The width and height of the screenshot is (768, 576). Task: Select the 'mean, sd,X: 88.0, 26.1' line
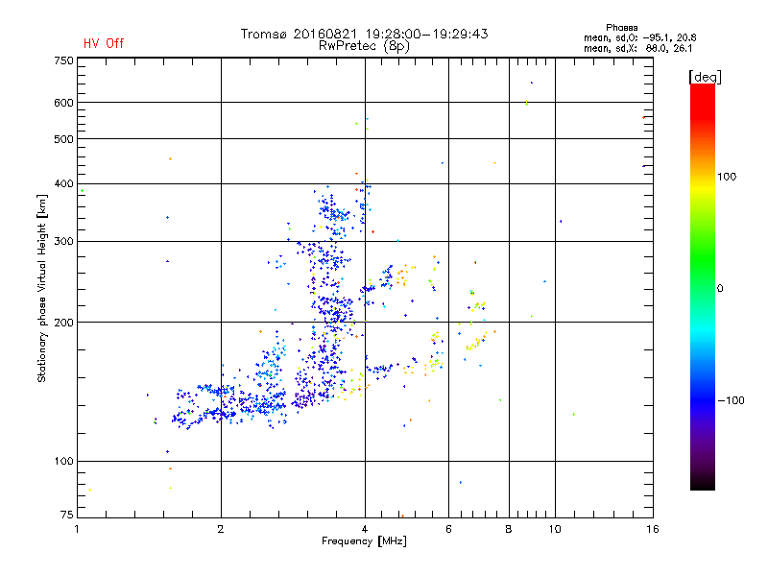coord(637,48)
